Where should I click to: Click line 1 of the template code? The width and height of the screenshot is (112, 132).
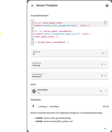(x=62, y=24)
